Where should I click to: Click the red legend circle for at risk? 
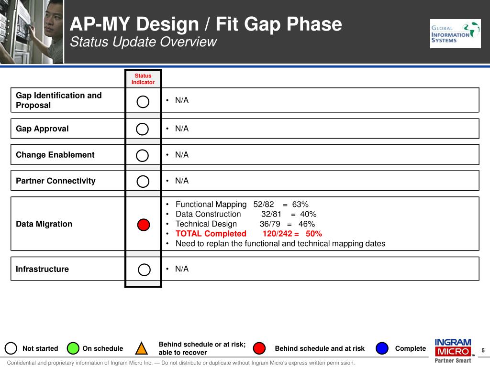point(259,348)
